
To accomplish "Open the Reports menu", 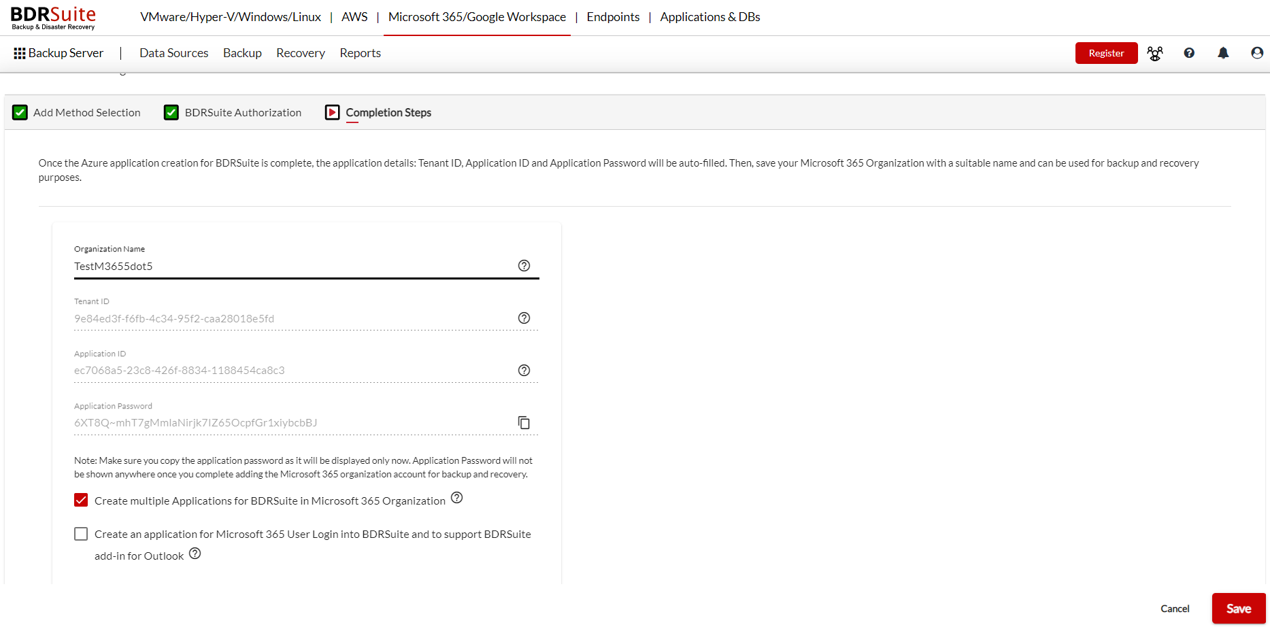I will pos(360,53).
